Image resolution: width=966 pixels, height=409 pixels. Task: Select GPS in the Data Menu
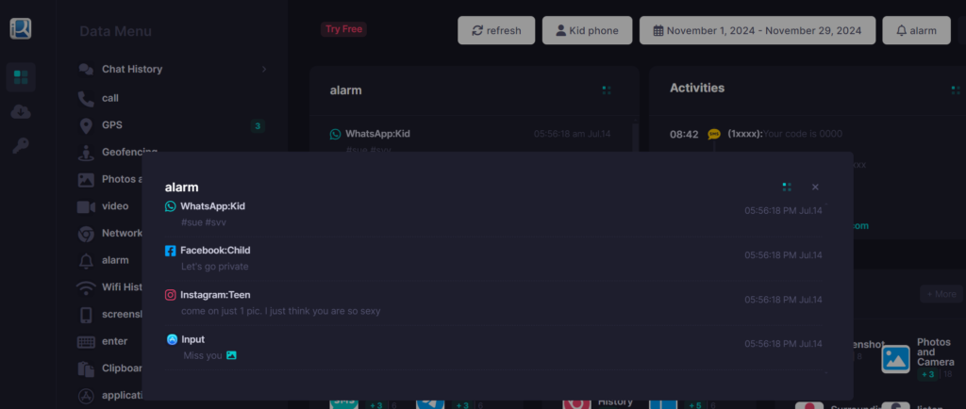112,124
